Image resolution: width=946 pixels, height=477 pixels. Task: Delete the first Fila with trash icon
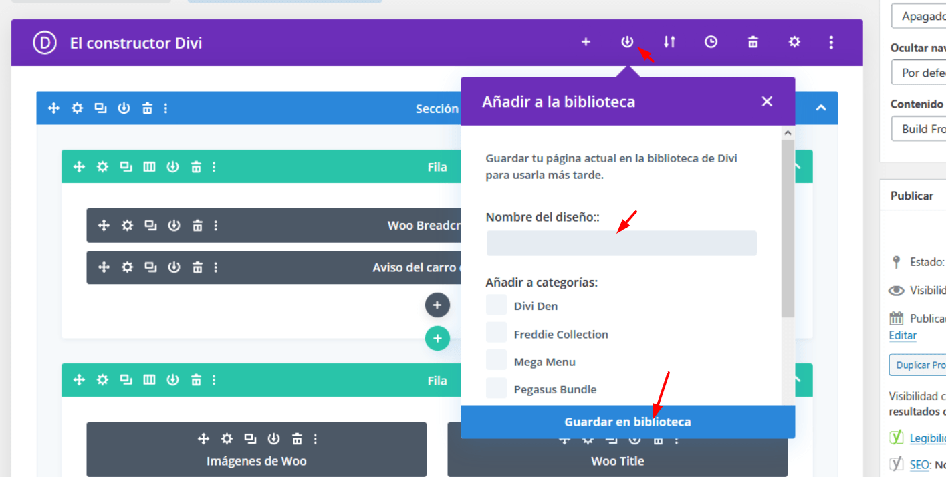pos(196,167)
